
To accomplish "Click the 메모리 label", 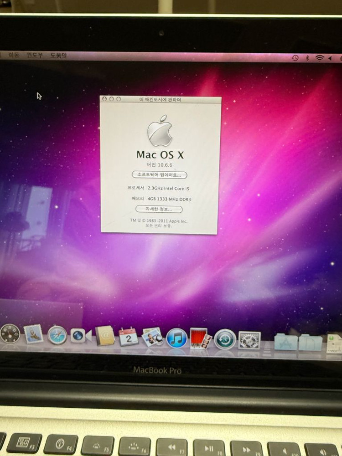I will (x=138, y=199).
